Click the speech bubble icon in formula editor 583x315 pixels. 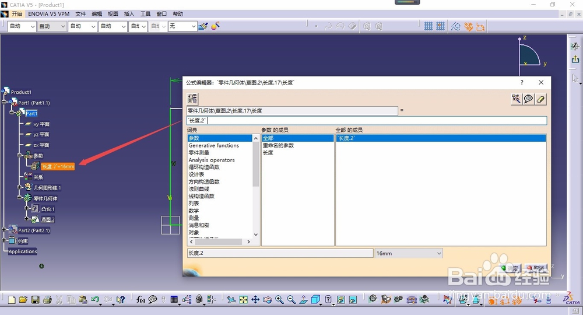(x=528, y=99)
